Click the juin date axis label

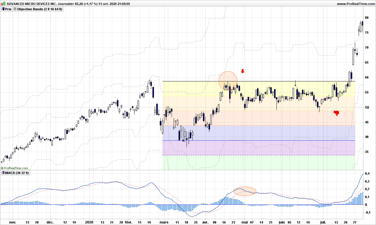point(282,222)
